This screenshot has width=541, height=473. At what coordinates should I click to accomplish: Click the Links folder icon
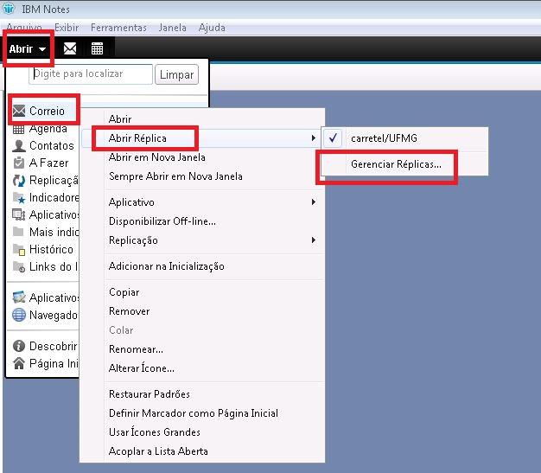point(19,266)
